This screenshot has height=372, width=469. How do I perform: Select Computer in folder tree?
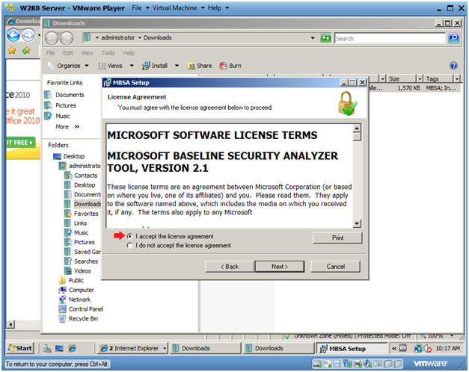click(76, 290)
